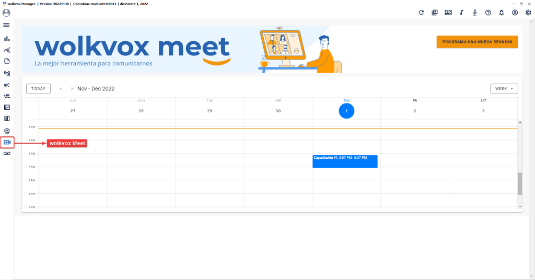The height and width of the screenshot is (280, 535).
Task: Click the calendar vertical scrollbar thumb
Action: [520, 184]
